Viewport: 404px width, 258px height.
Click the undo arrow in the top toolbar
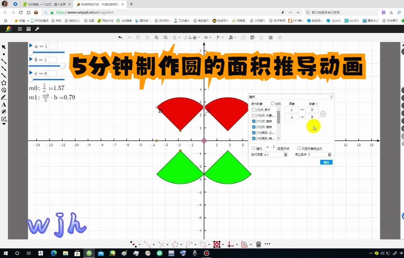(x=120, y=37)
